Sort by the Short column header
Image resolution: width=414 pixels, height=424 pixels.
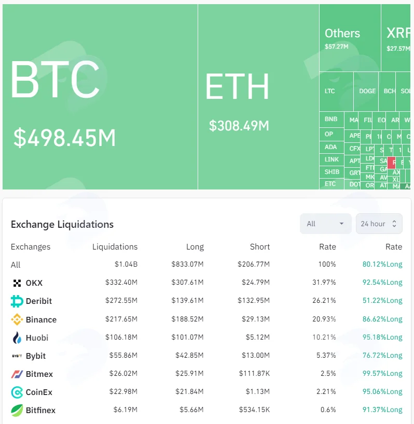[x=260, y=246]
